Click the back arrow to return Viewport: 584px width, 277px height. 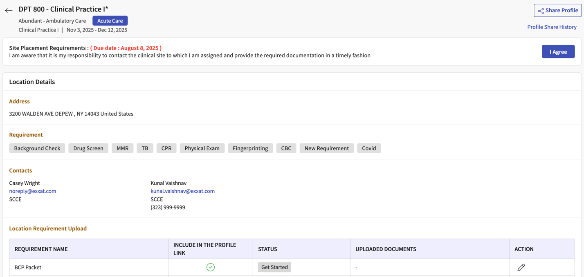pos(9,10)
